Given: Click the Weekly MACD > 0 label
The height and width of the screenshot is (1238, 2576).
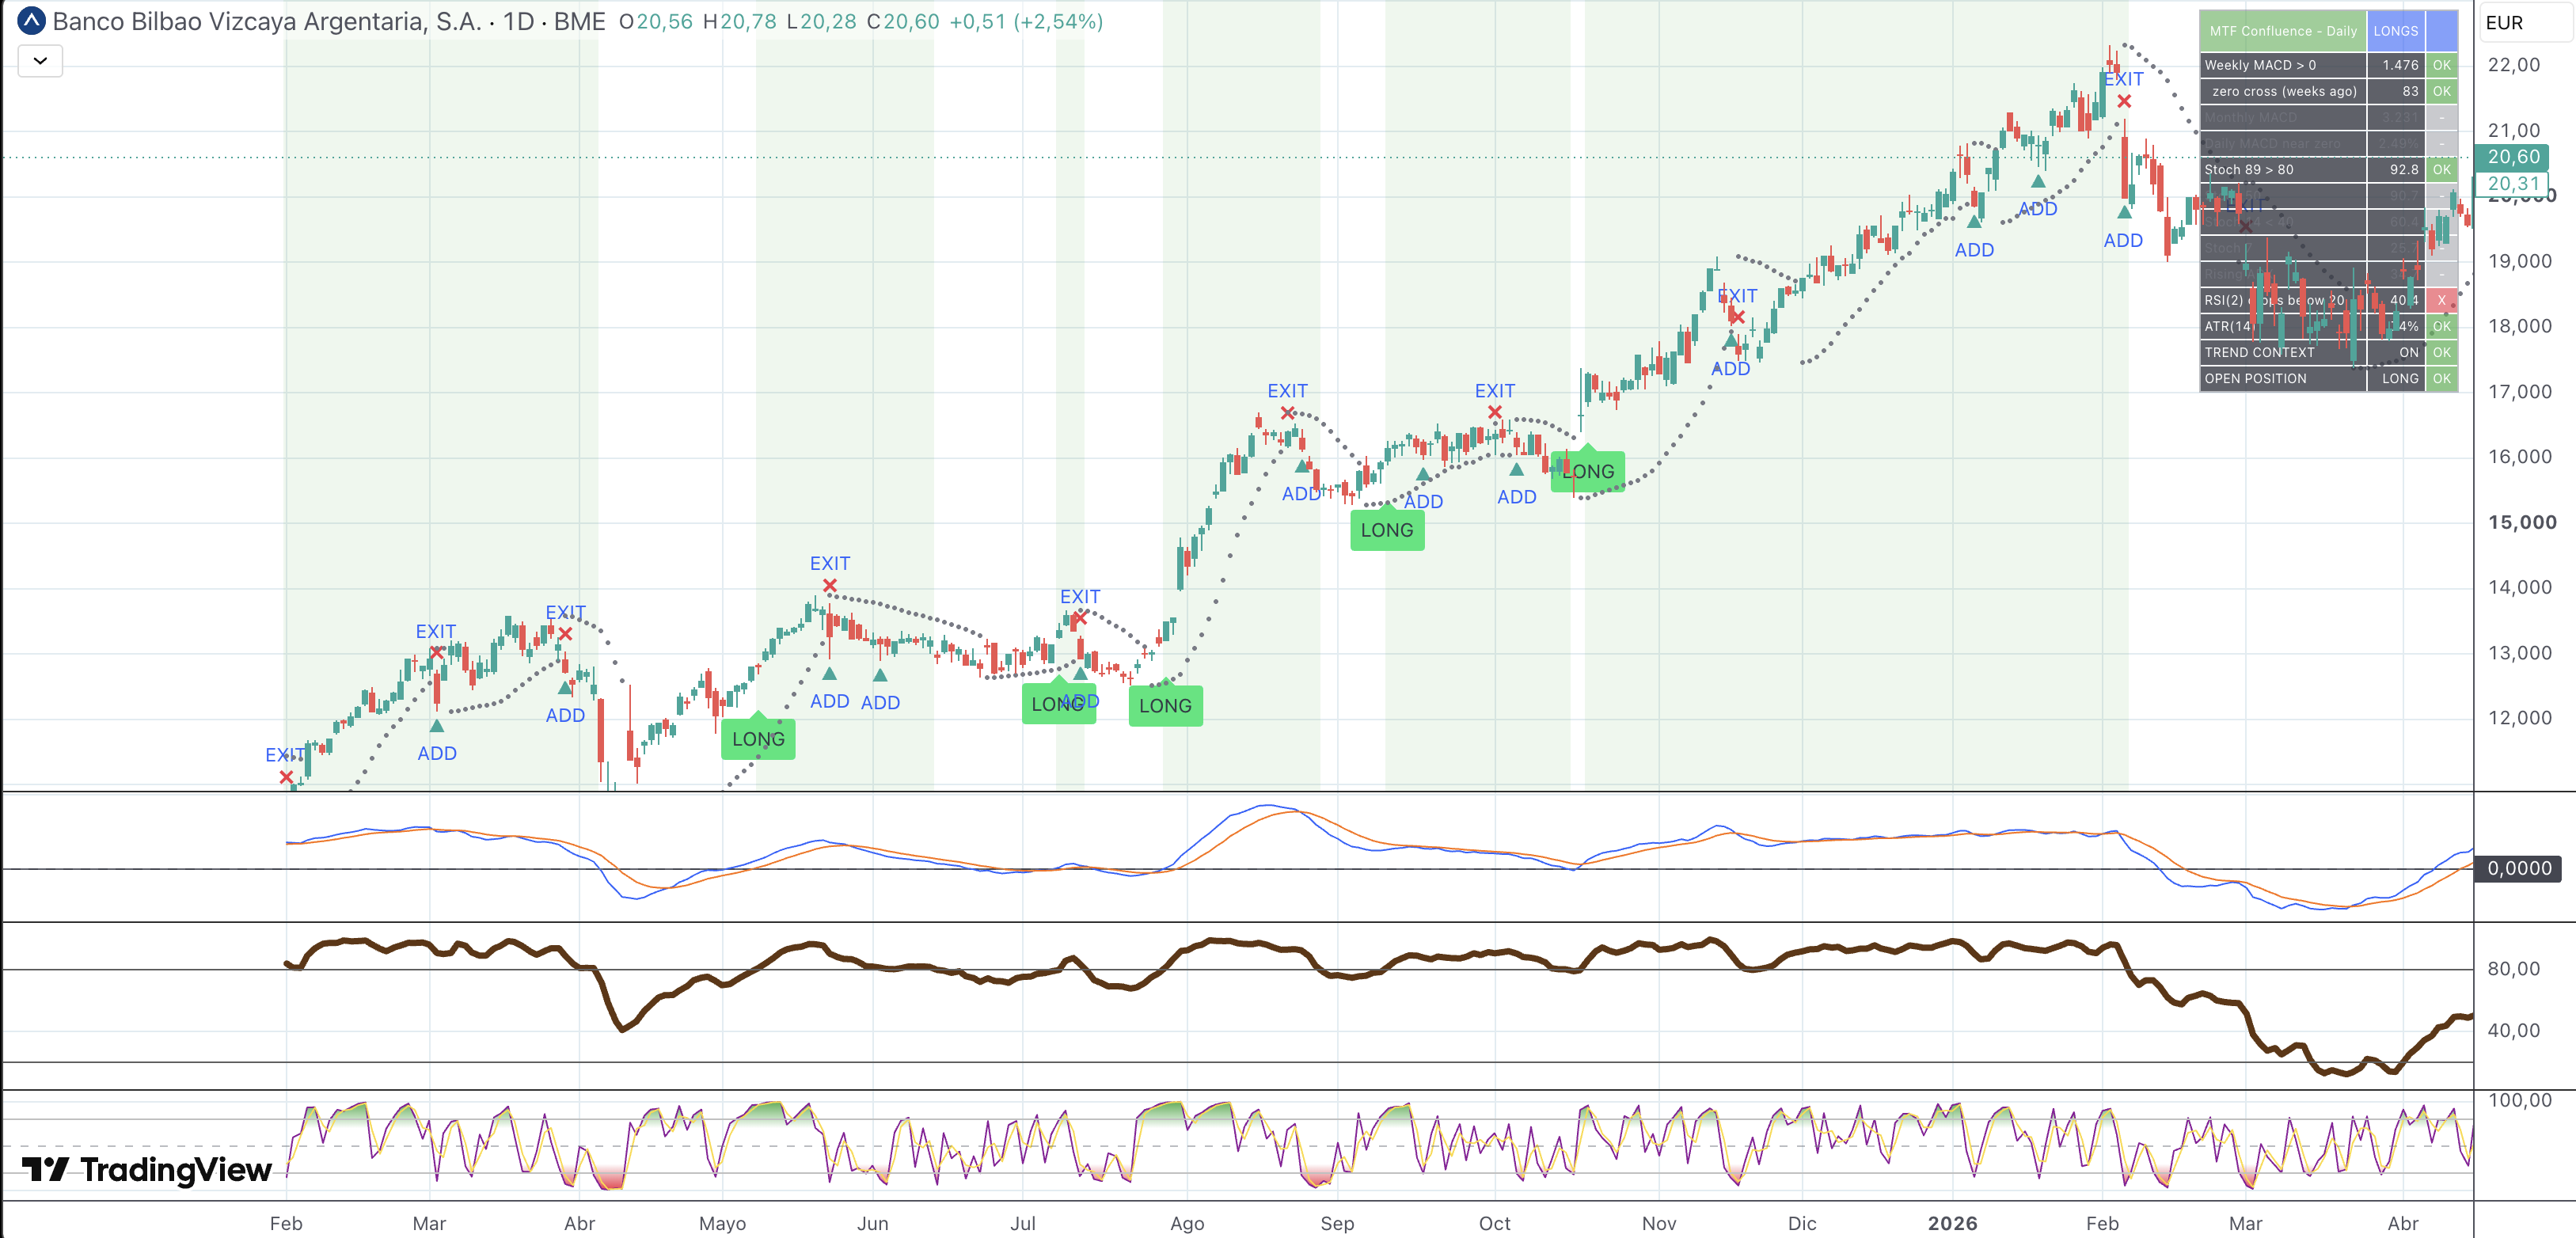Looking at the screenshot, I should pos(2260,65).
